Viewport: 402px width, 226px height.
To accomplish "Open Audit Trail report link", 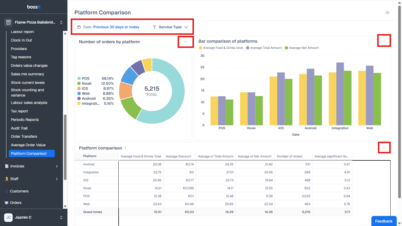I will (19, 128).
